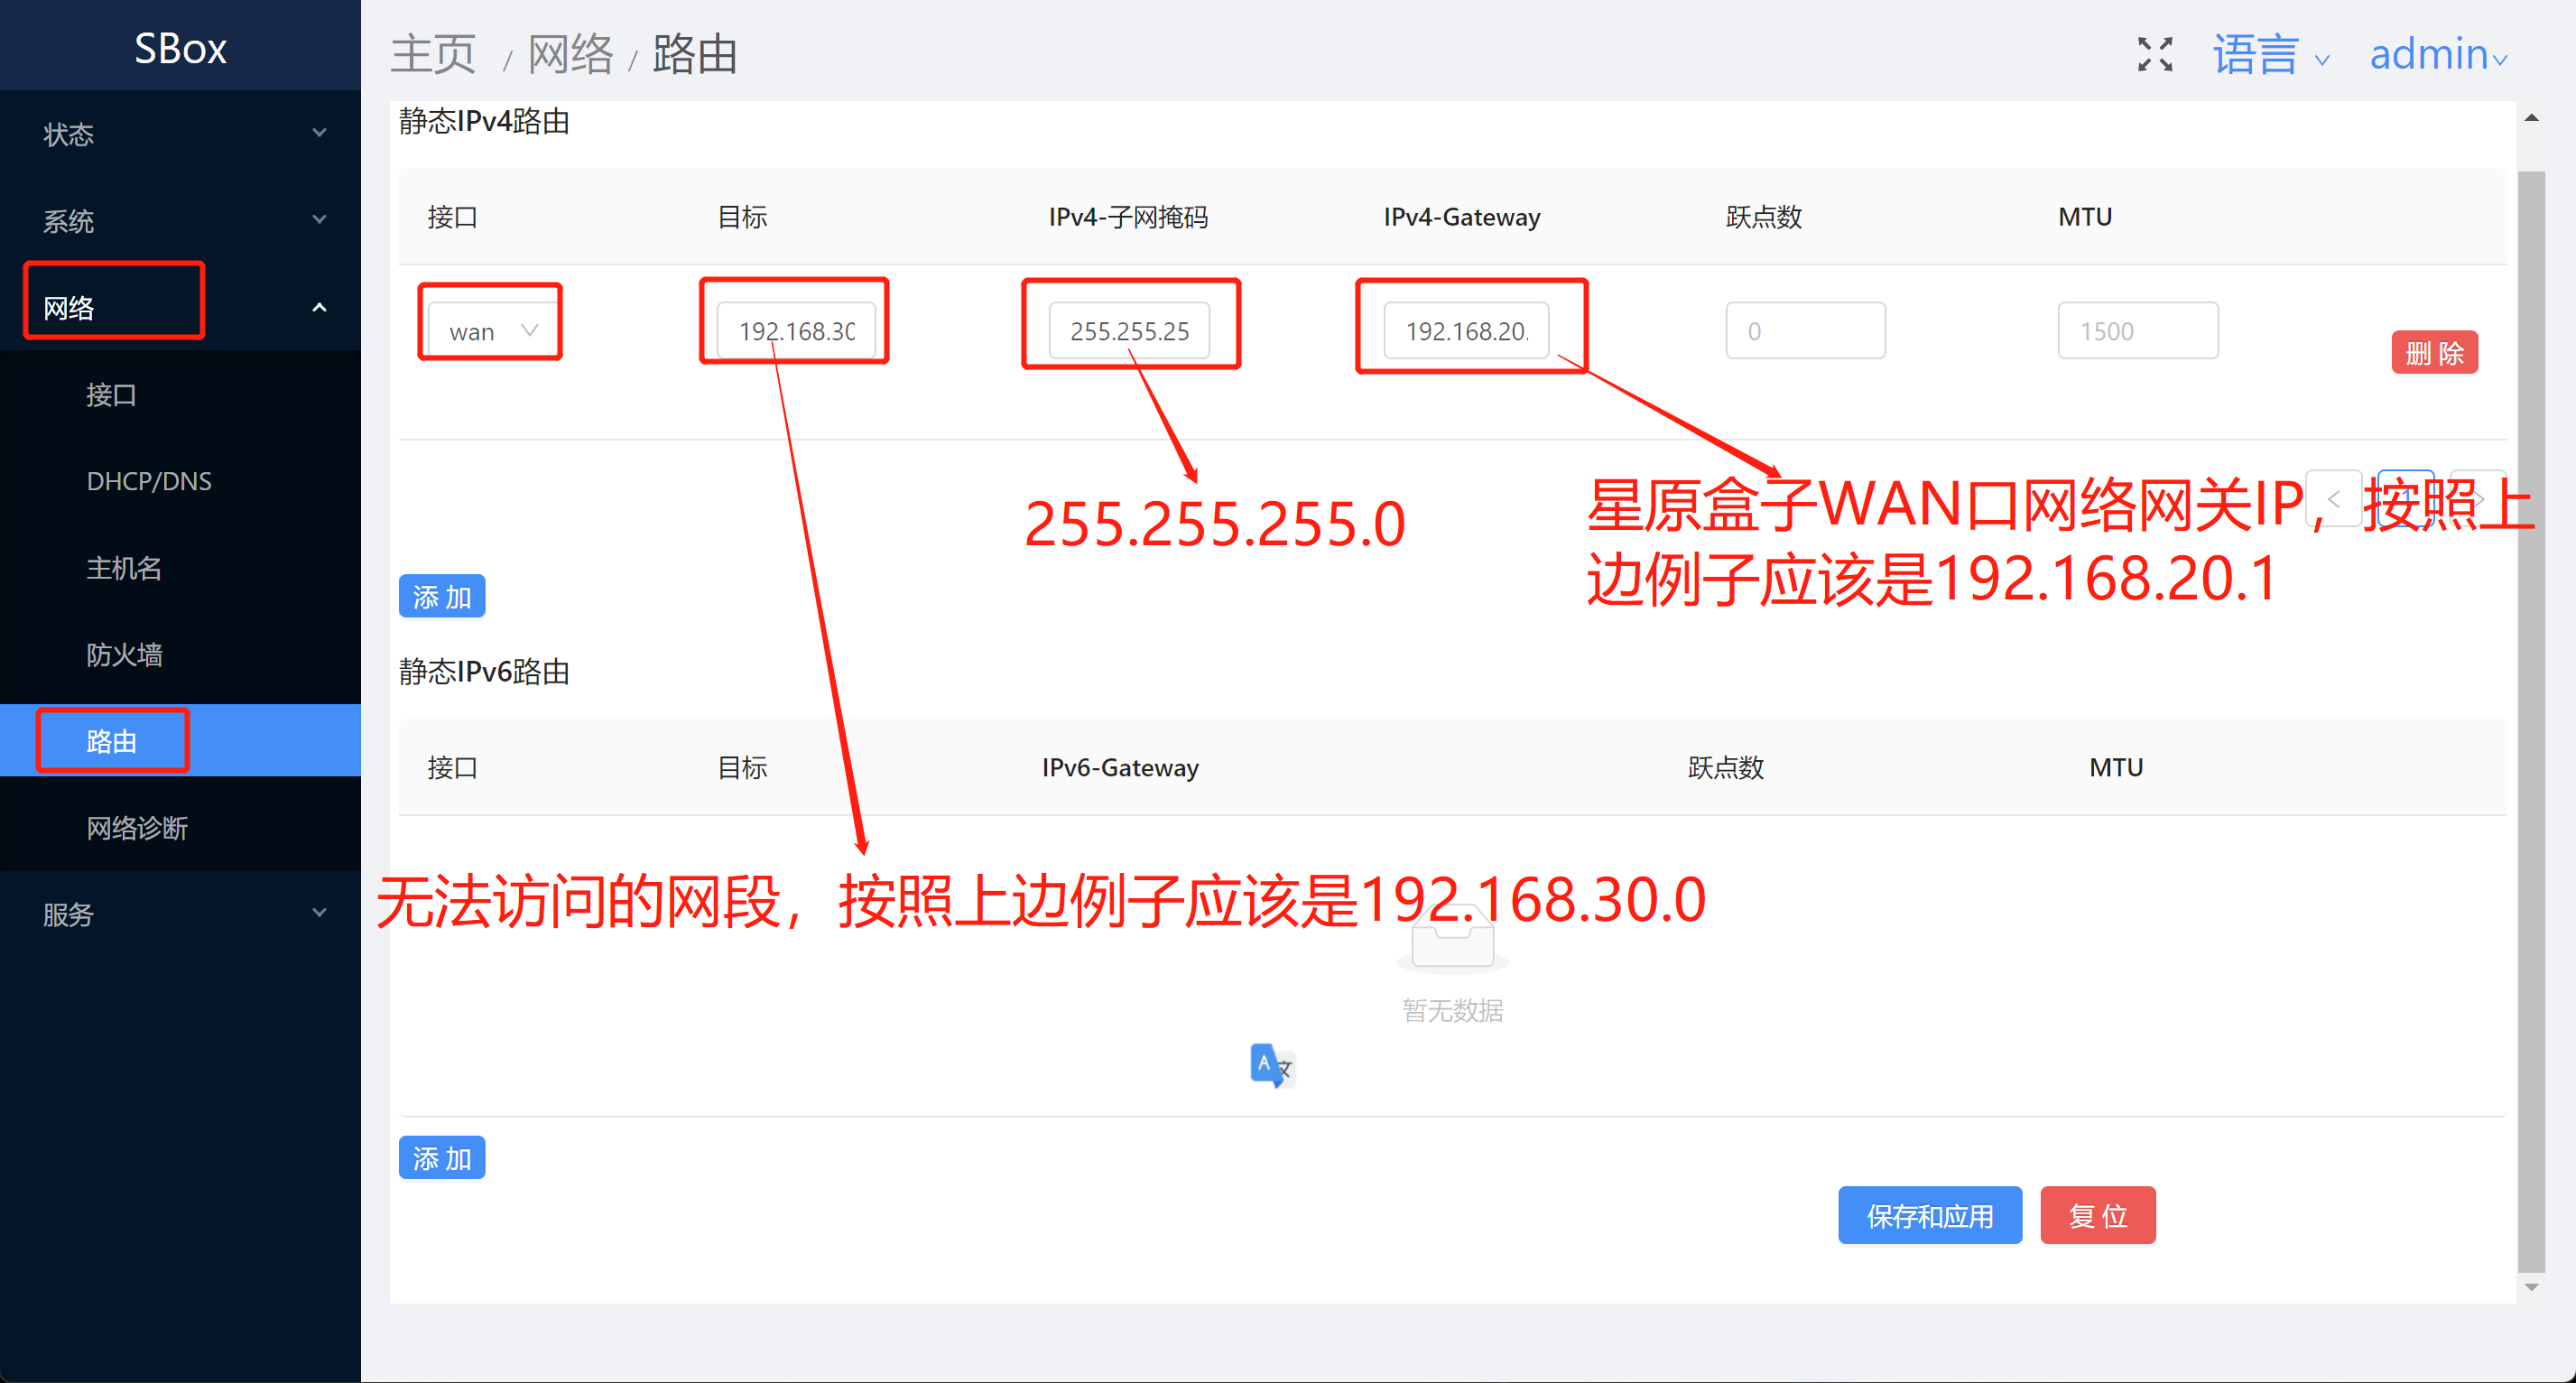Image resolution: width=2576 pixels, height=1383 pixels.
Task: Select 网络诊断 in sidebar
Action: (137, 828)
